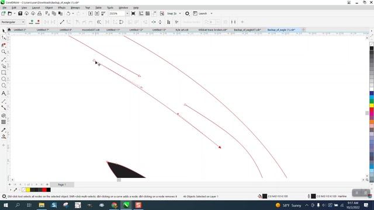The image size is (374, 210).
Task: Pick yellow in the document palette
Action: pyautogui.click(x=28, y=190)
